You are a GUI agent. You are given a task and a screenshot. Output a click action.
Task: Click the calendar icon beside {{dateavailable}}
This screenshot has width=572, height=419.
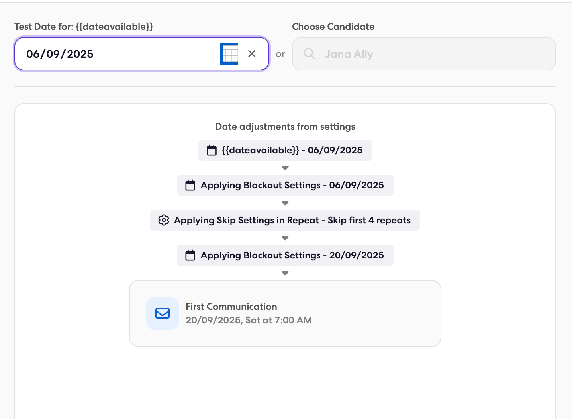(212, 150)
